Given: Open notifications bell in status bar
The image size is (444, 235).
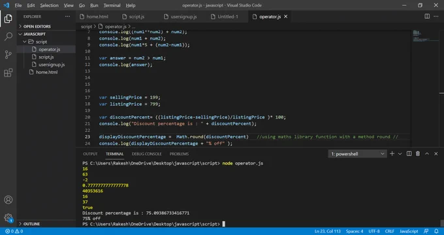Looking at the screenshot, I should 436,231.
